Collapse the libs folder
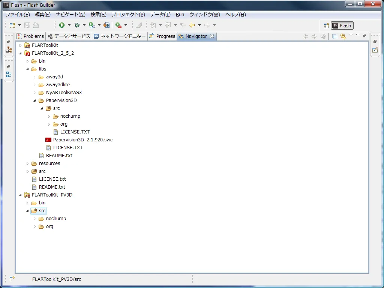Image resolution: width=384 pixels, height=288 pixels. pos(28,69)
